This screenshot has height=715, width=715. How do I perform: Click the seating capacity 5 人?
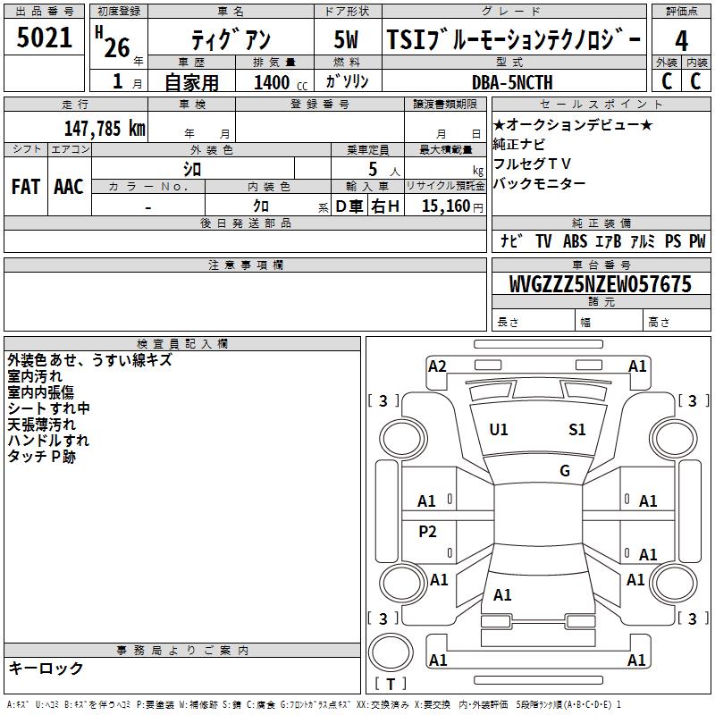[x=383, y=170]
